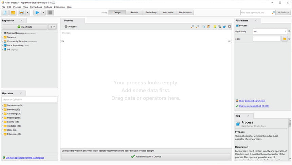
Task: Close the Parameters panel
Action: (x=256, y=20)
